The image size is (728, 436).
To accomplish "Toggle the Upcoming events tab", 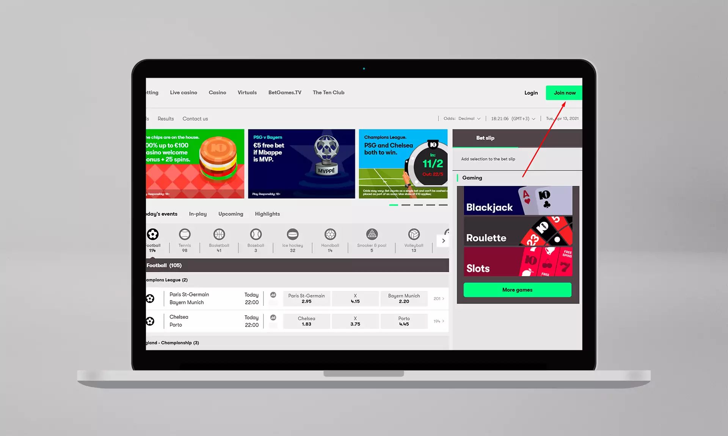I will pyautogui.click(x=231, y=213).
